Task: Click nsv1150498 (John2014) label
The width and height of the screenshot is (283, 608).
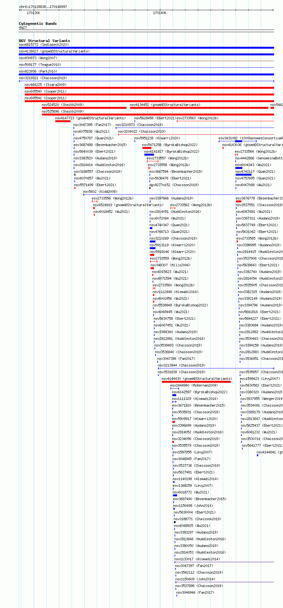Action: [193, 506]
